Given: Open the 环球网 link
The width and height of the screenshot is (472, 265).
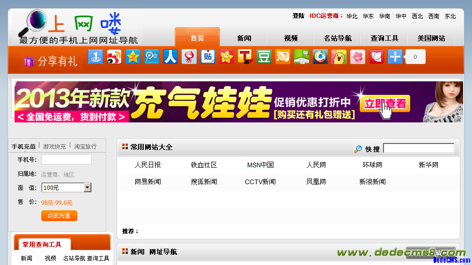Looking at the screenshot, I should tap(372, 165).
